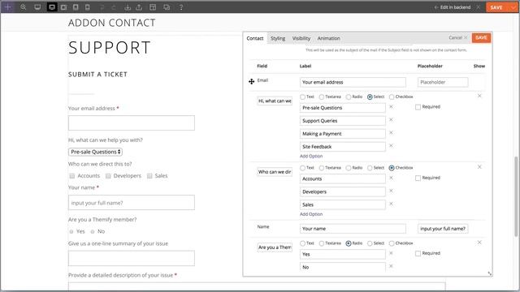Delete the 'Are you a Them' field row
The image size is (520, 292).
tap(479, 243)
